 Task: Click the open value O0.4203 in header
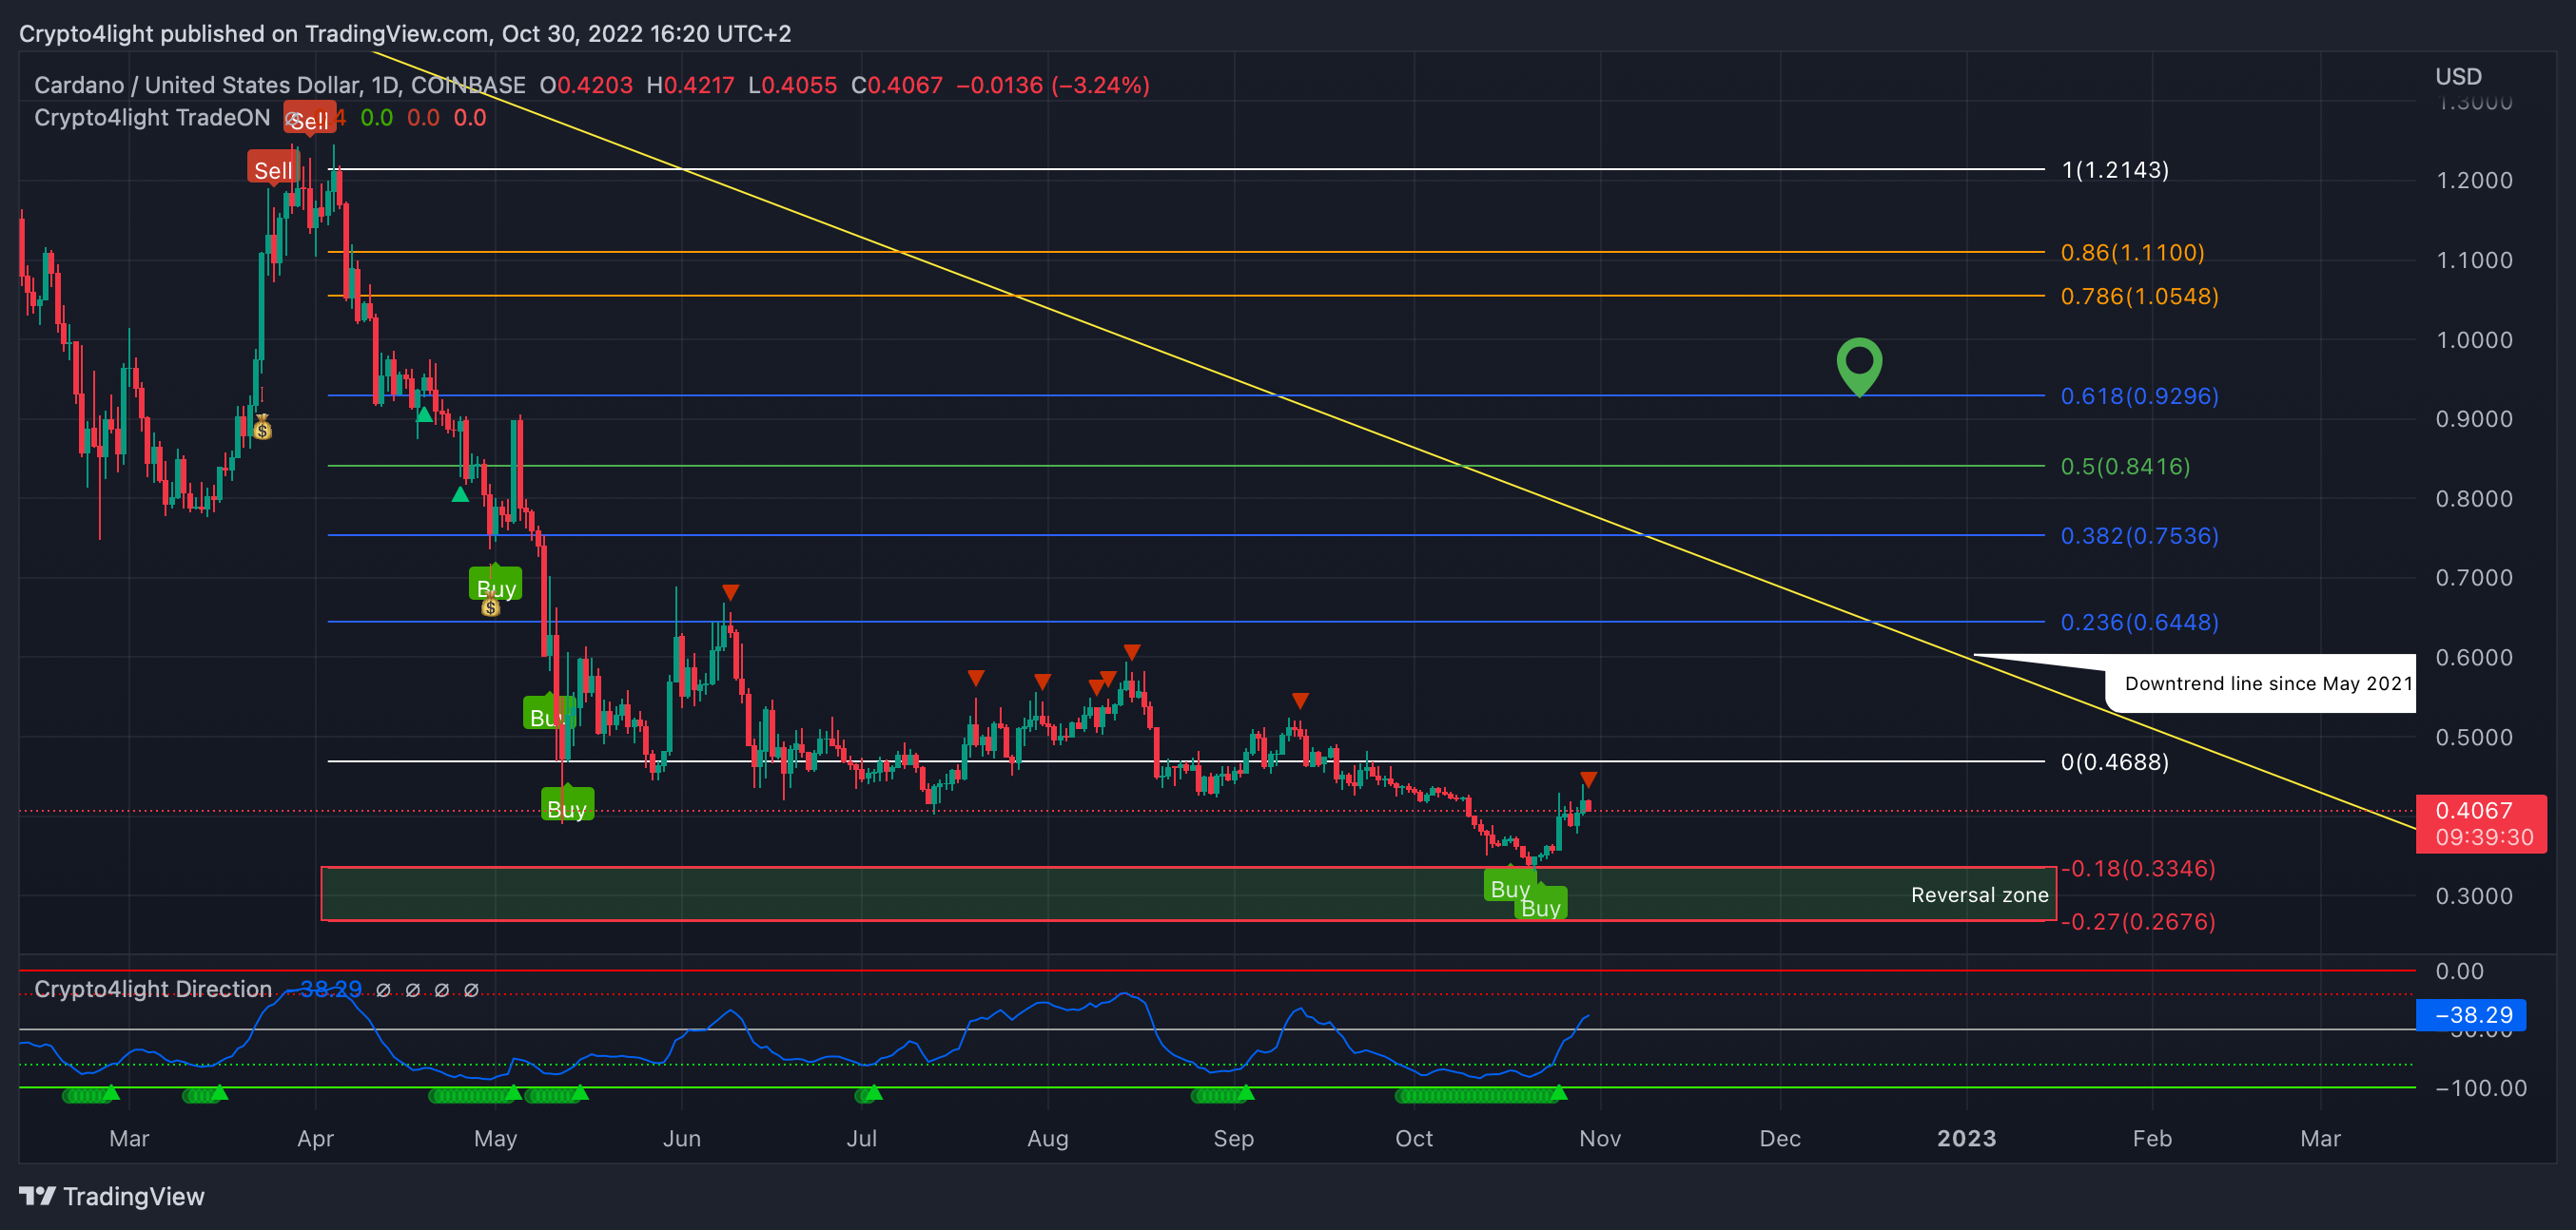(586, 85)
